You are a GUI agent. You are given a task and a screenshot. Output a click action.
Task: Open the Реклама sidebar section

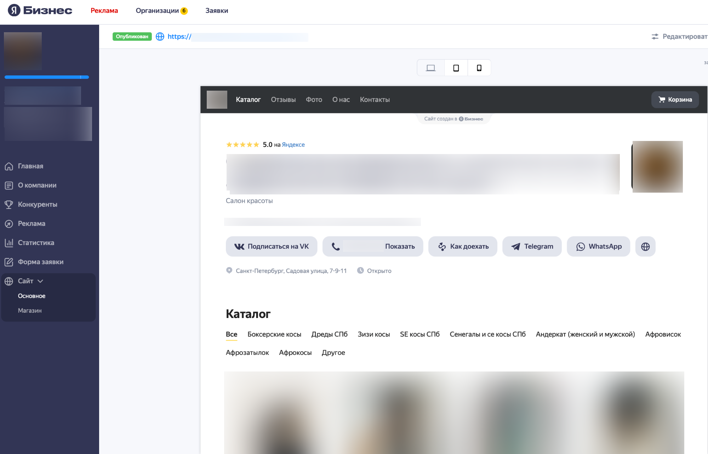pos(32,223)
